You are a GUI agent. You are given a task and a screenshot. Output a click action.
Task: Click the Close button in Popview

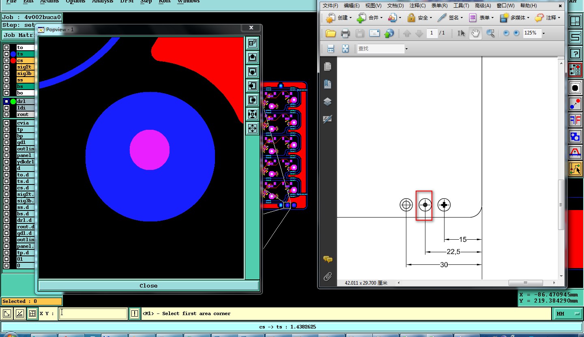click(148, 285)
